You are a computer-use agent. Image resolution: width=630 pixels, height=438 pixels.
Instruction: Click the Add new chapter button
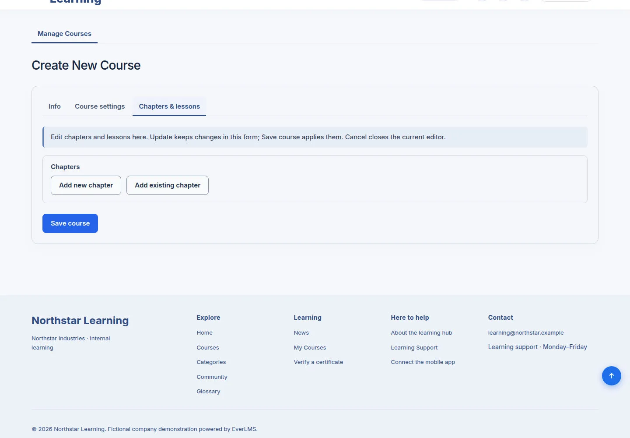[86, 185]
